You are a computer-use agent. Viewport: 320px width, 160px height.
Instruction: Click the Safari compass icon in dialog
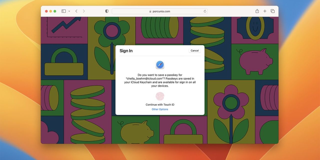tap(160, 65)
